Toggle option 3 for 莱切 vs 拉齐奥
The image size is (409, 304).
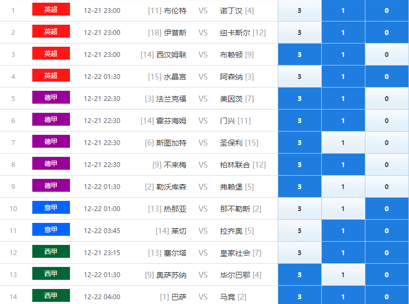[x=300, y=230]
